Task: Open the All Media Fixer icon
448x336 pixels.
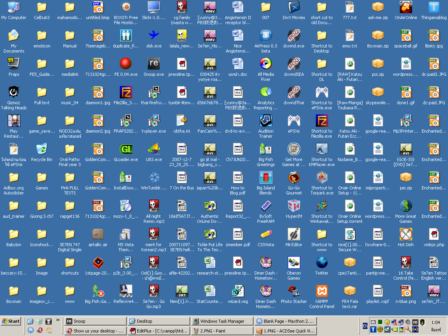Action: (x=266, y=64)
